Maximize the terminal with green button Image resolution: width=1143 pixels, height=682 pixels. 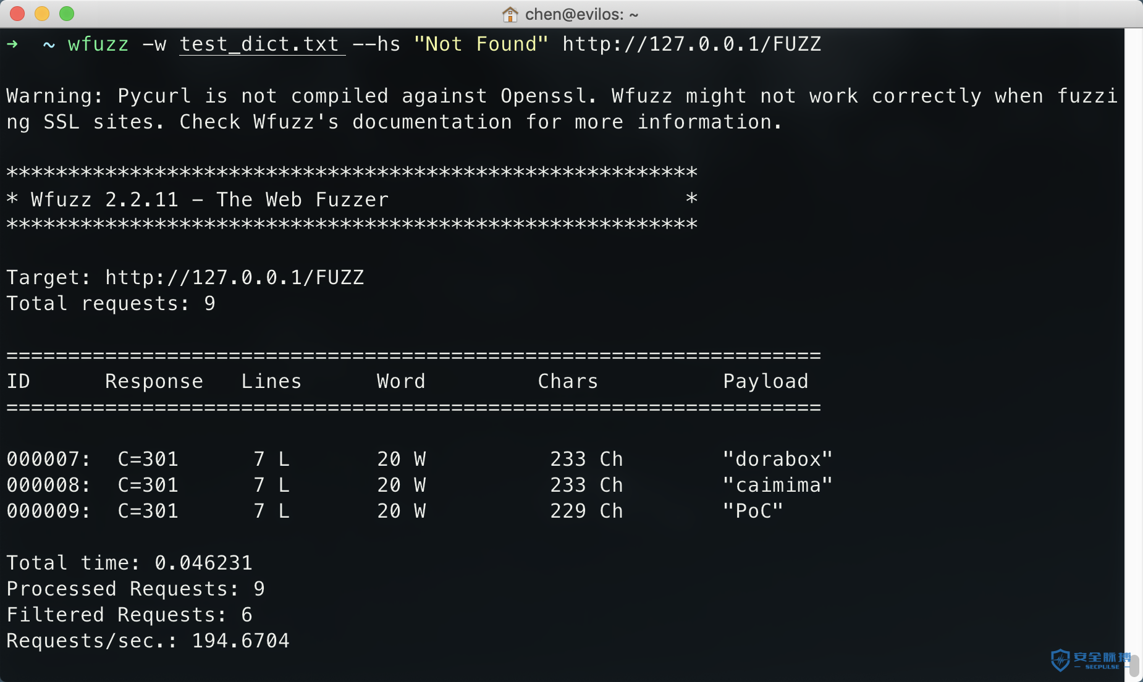(x=67, y=14)
